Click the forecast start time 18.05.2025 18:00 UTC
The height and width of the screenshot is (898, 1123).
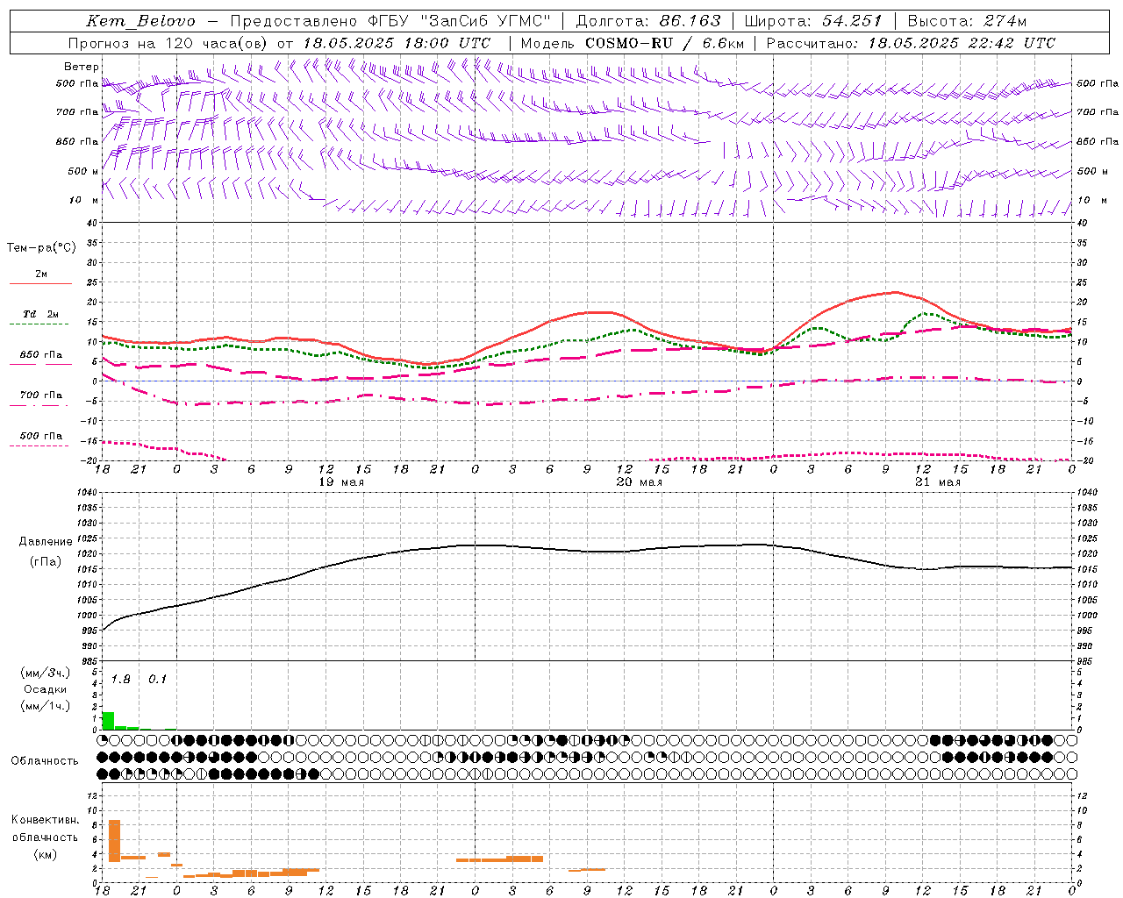tap(397, 43)
